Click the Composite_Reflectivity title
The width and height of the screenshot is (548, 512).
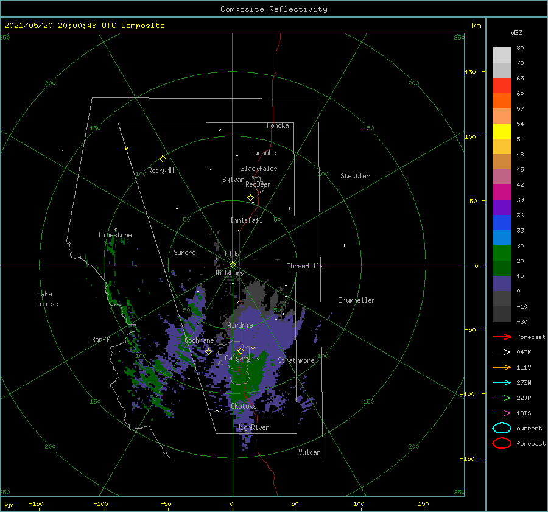click(274, 9)
